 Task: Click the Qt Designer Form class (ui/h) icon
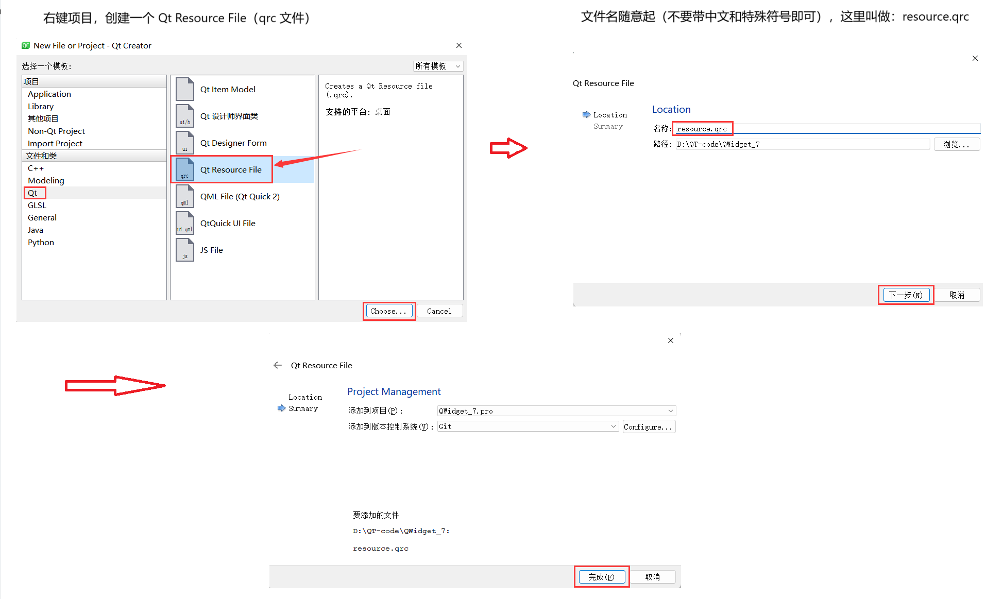[184, 116]
